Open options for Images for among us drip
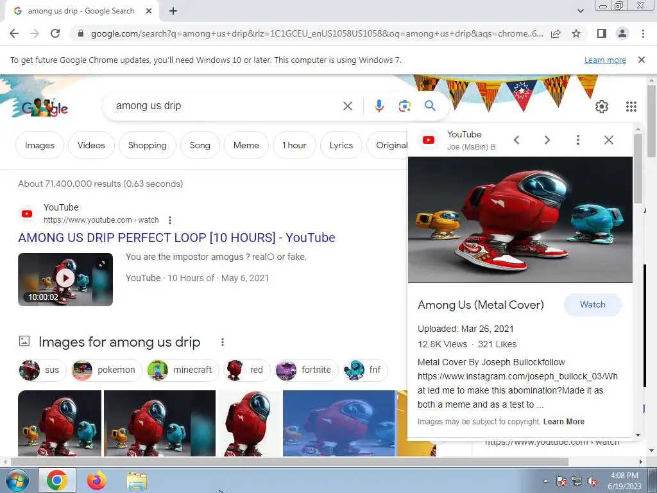 [223, 343]
